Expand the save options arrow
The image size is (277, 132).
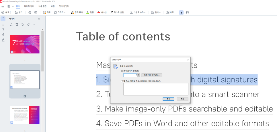[13, 7]
